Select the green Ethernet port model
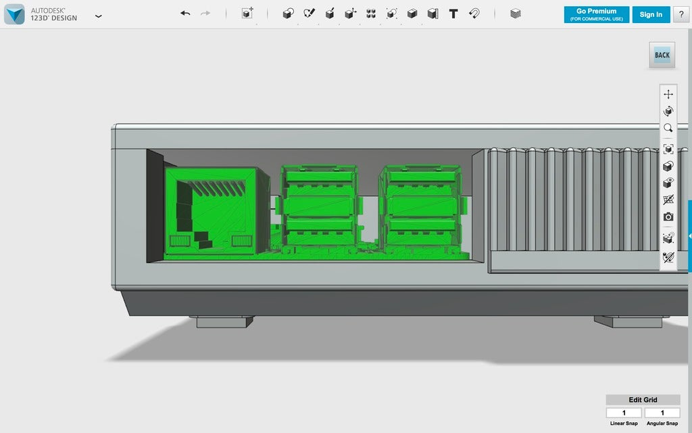The height and width of the screenshot is (433, 692). (x=216, y=212)
